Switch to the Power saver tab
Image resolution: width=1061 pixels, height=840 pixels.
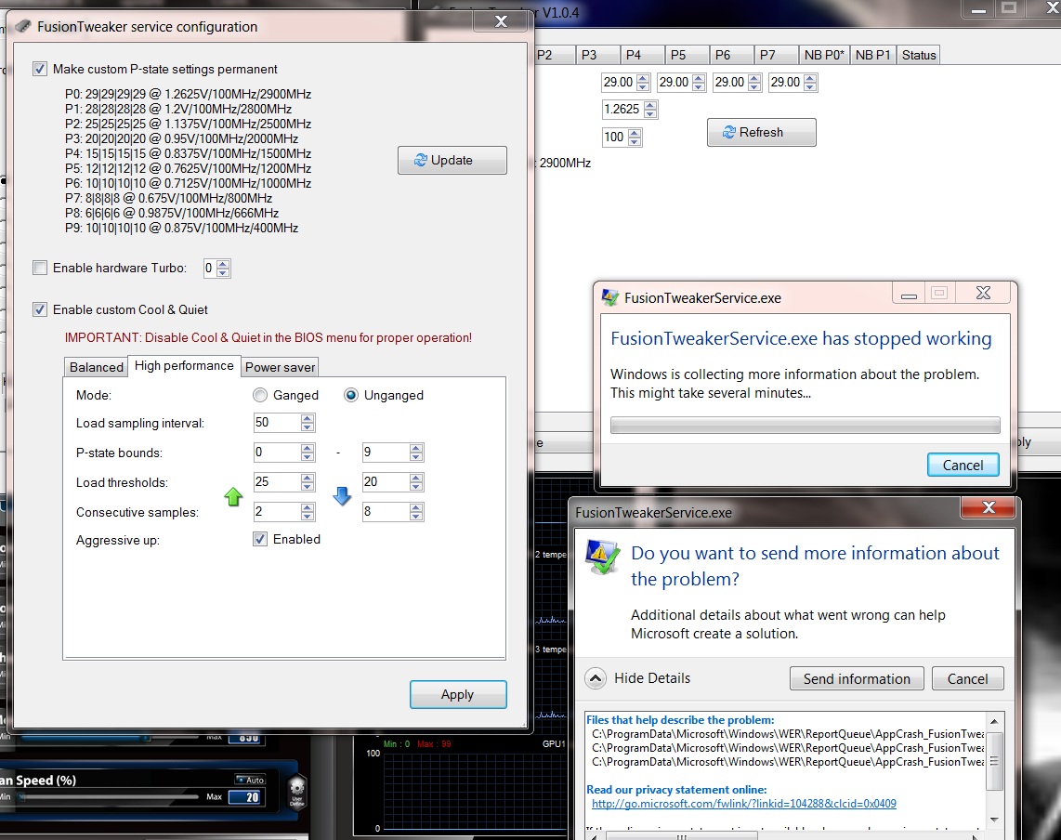[x=281, y=367]
